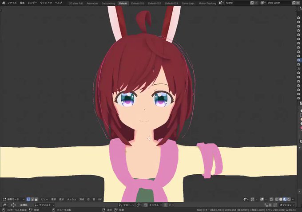
Task: Enable edge select mode
Action: (x=32, y=199)
